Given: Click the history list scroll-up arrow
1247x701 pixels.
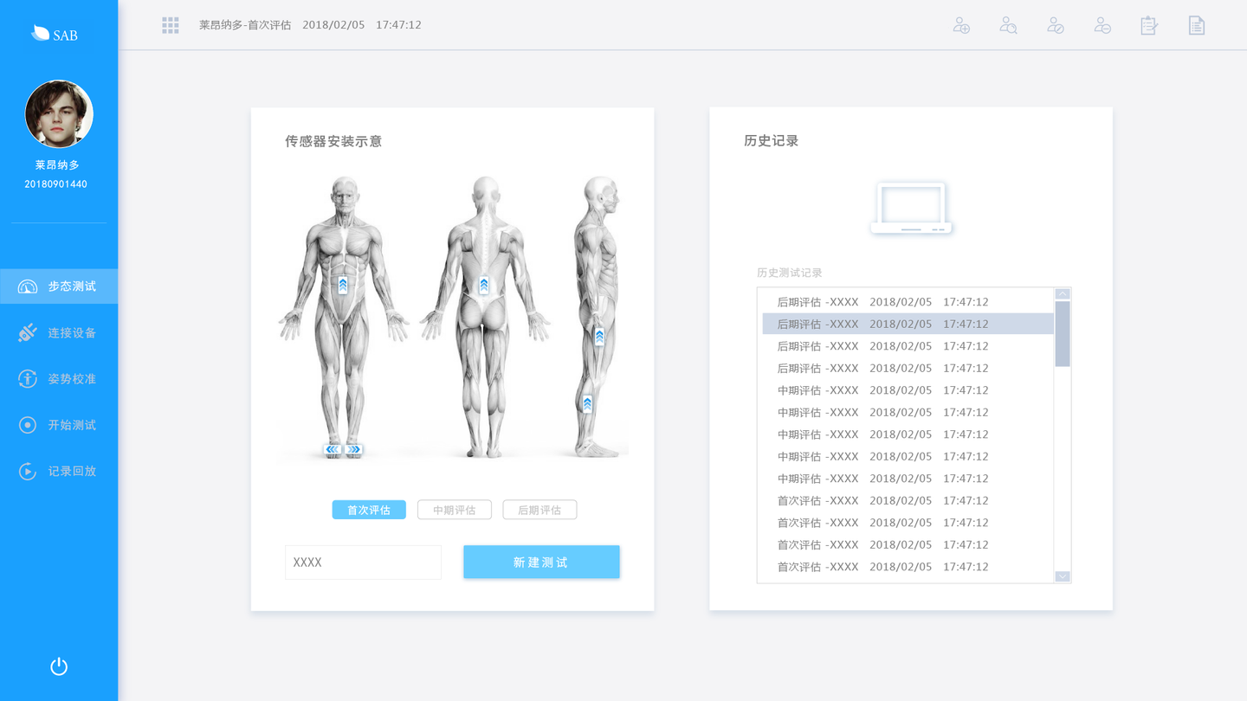Looking at the screenshot, I should click(1063, 294).
